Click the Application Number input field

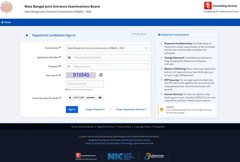click(107, 57)
